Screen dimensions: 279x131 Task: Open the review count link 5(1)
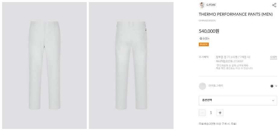[x=206, y=38]
